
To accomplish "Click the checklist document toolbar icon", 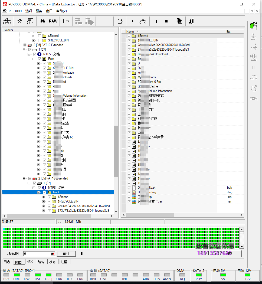I will tap(120, 21).
